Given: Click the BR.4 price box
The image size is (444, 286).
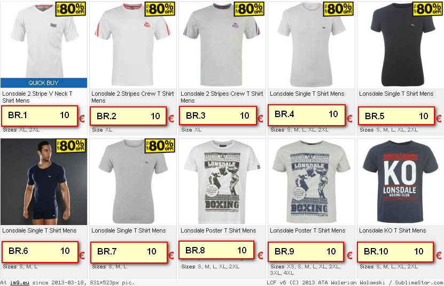Looking at the screenshot, I should pyautogui.click(x=306, y=115).
